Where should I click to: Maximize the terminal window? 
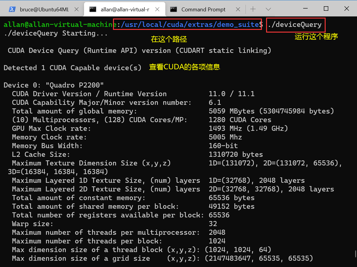[x=326, y=9]
